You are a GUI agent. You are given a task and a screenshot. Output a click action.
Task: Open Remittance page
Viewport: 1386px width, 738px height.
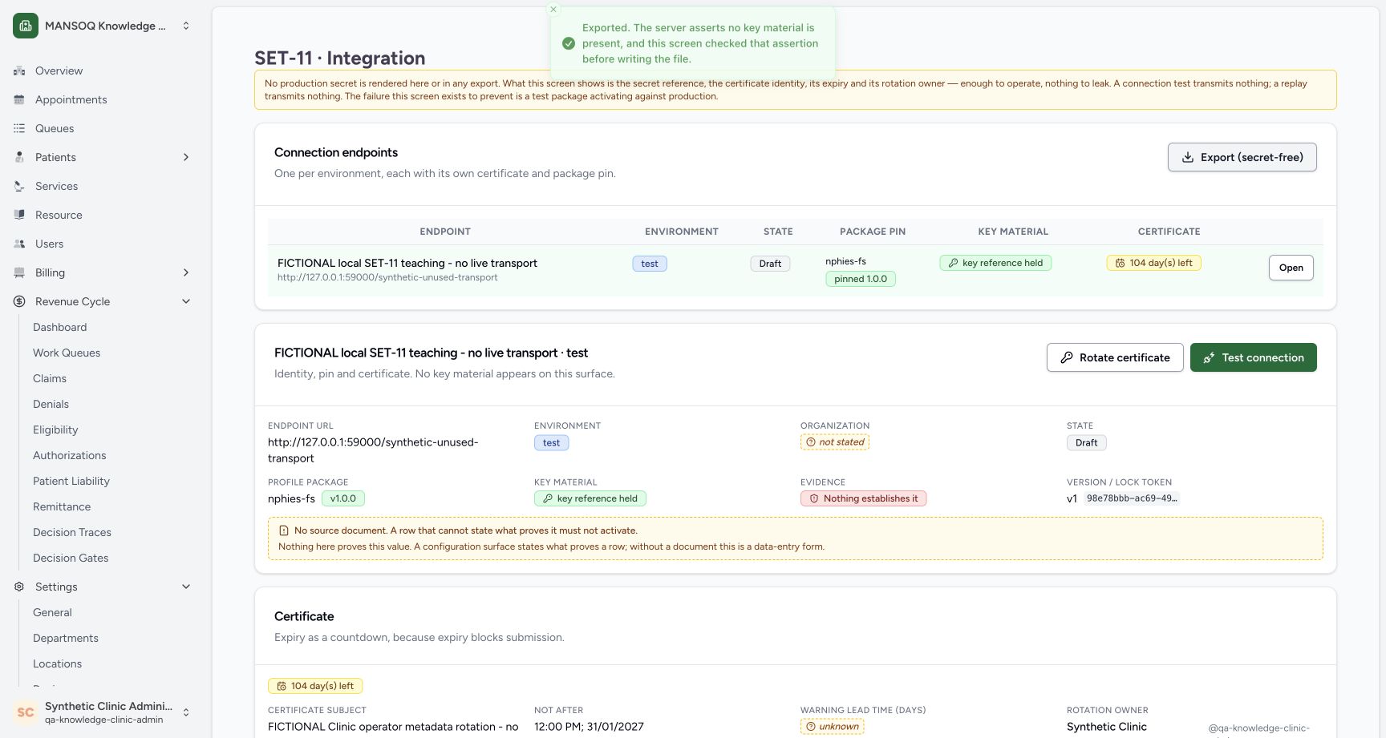click(x=62, y=506)
